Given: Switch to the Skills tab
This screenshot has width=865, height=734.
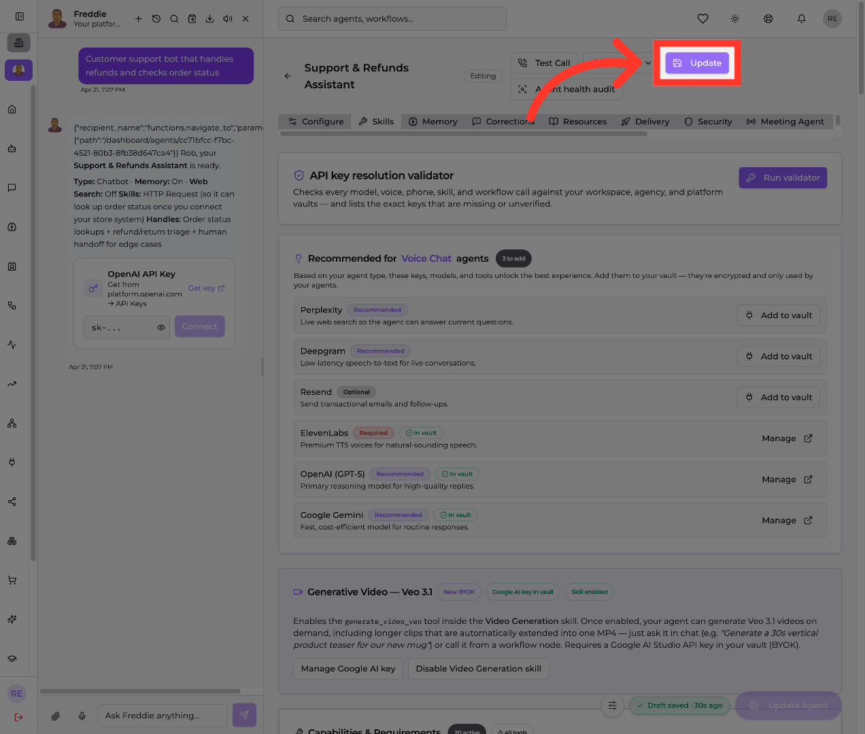Looking at the screenshot, I should [376, 122].
